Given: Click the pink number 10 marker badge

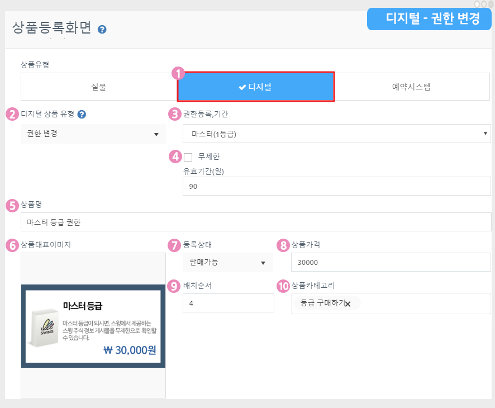Looking at the screenshot, I should pos(284,286).
